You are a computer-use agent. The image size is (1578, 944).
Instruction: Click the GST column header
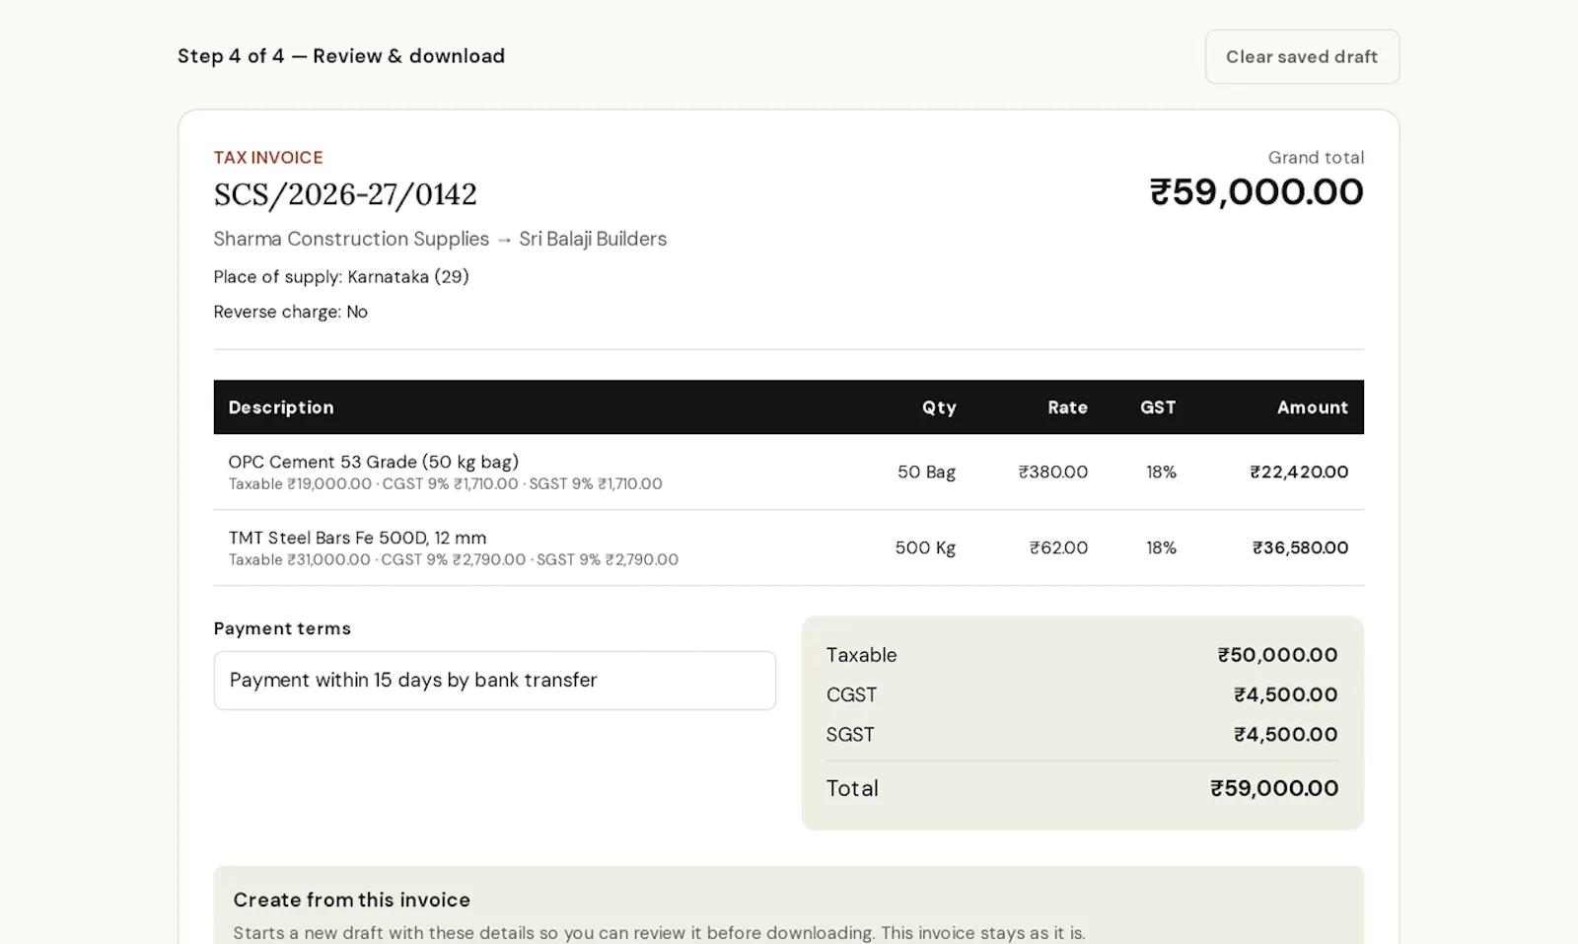click(1158, 407)
